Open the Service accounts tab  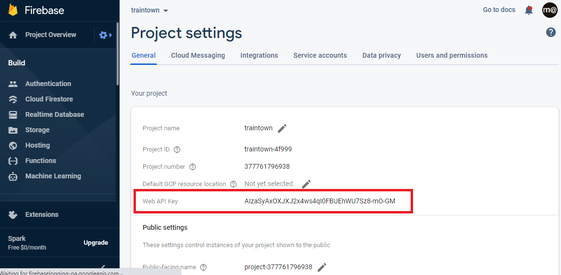pyautogui.click(x=320, y=55)
